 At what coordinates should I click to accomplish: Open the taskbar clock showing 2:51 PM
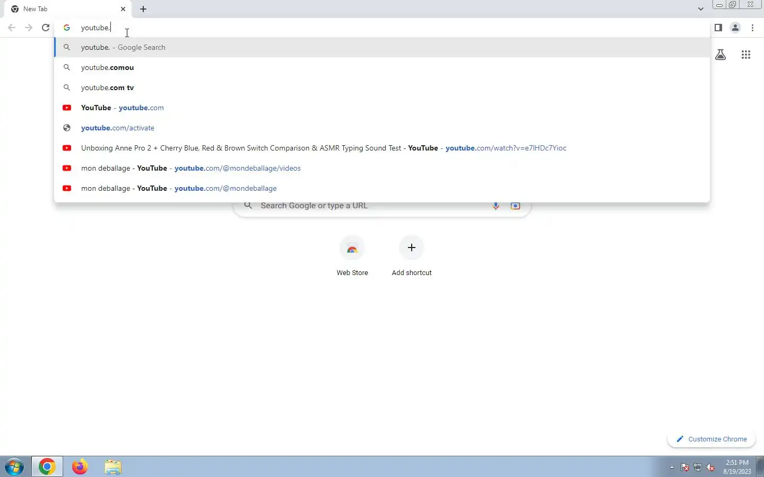click(x=737, y=467)
